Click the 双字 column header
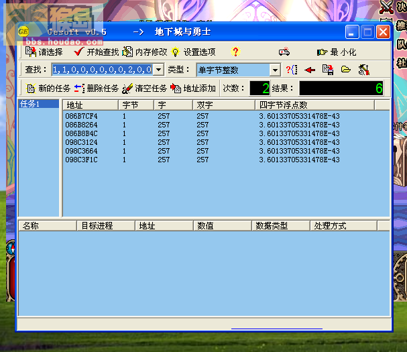 pos(224,105)
